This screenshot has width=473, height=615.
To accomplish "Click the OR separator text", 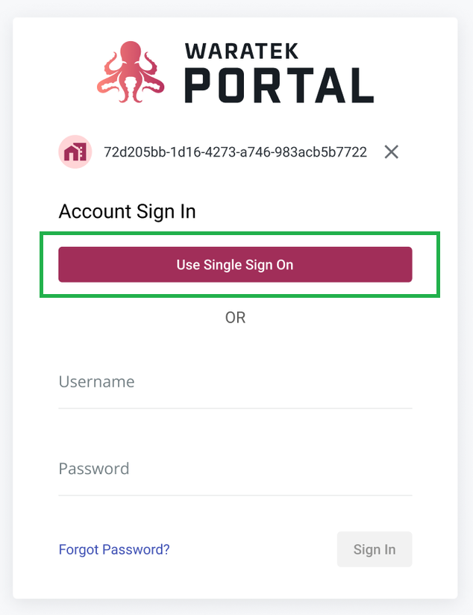I will click(235, 317).
